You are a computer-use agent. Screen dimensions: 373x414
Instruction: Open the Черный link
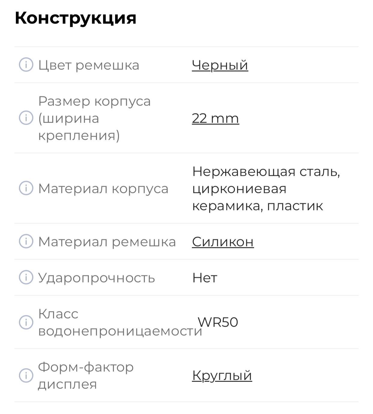click(x=220, y=65)
